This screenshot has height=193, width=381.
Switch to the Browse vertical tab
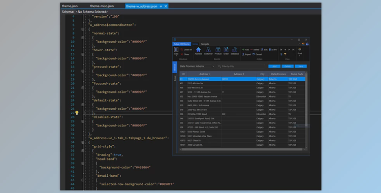click(x=175, y=67)
